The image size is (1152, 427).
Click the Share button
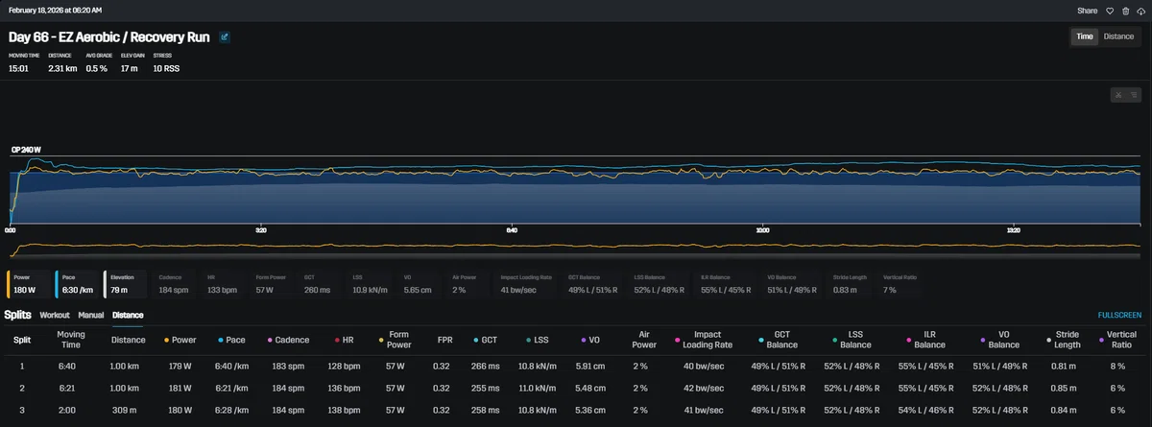point(1087,11)
